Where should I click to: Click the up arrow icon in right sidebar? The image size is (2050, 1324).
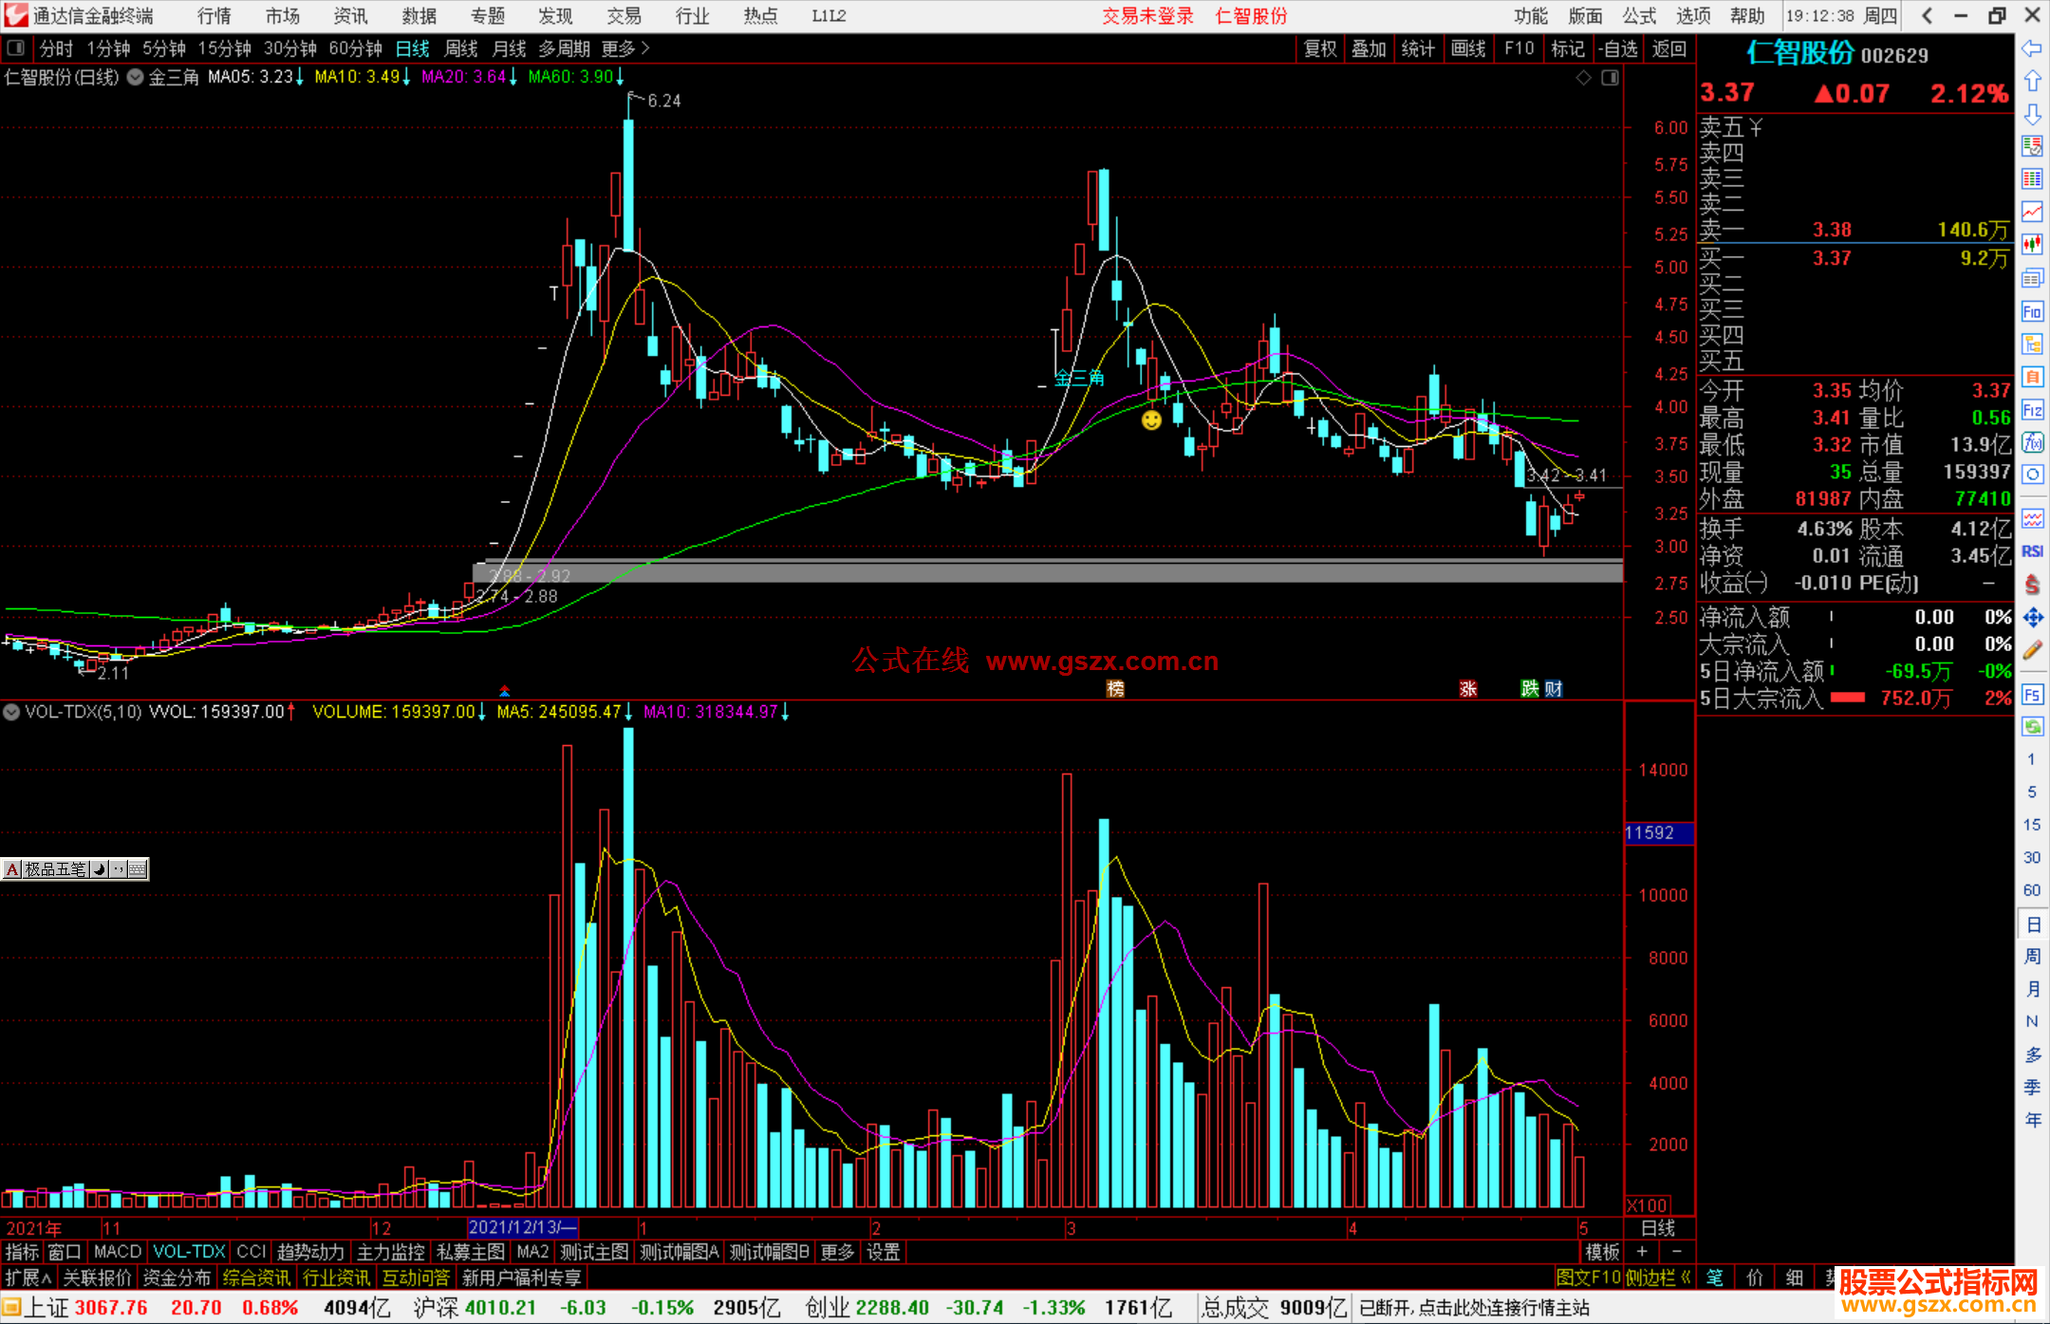(x=2032, y=82)
